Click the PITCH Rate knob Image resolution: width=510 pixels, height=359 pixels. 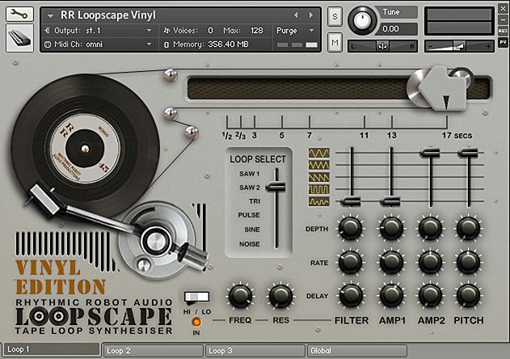click(468, 262)
